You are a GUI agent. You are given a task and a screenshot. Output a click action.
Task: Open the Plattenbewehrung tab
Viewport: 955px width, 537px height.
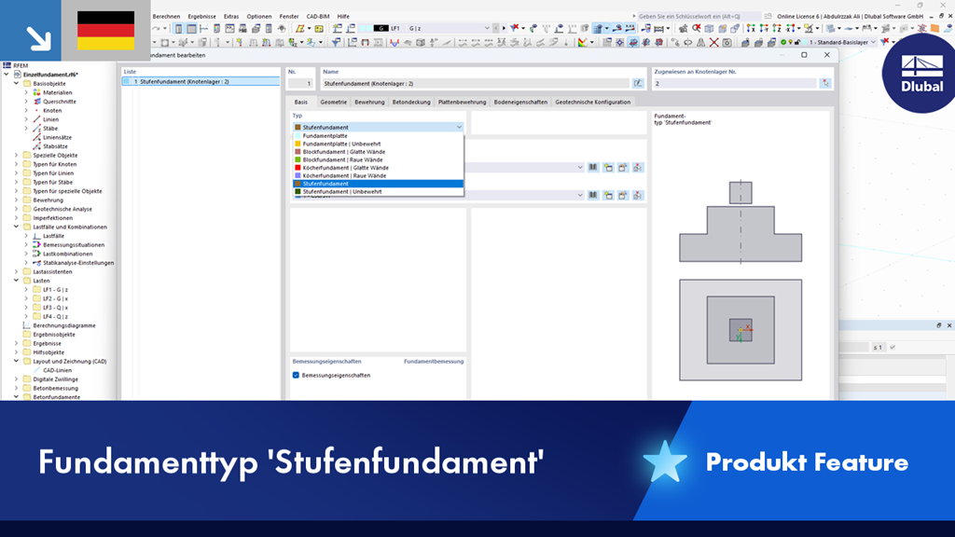(462, 102)
